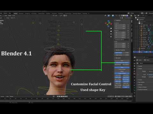Switch perspective/orthographic grid icon
Viewport: 153px width, 114px height.
click(x=111, y=37)
